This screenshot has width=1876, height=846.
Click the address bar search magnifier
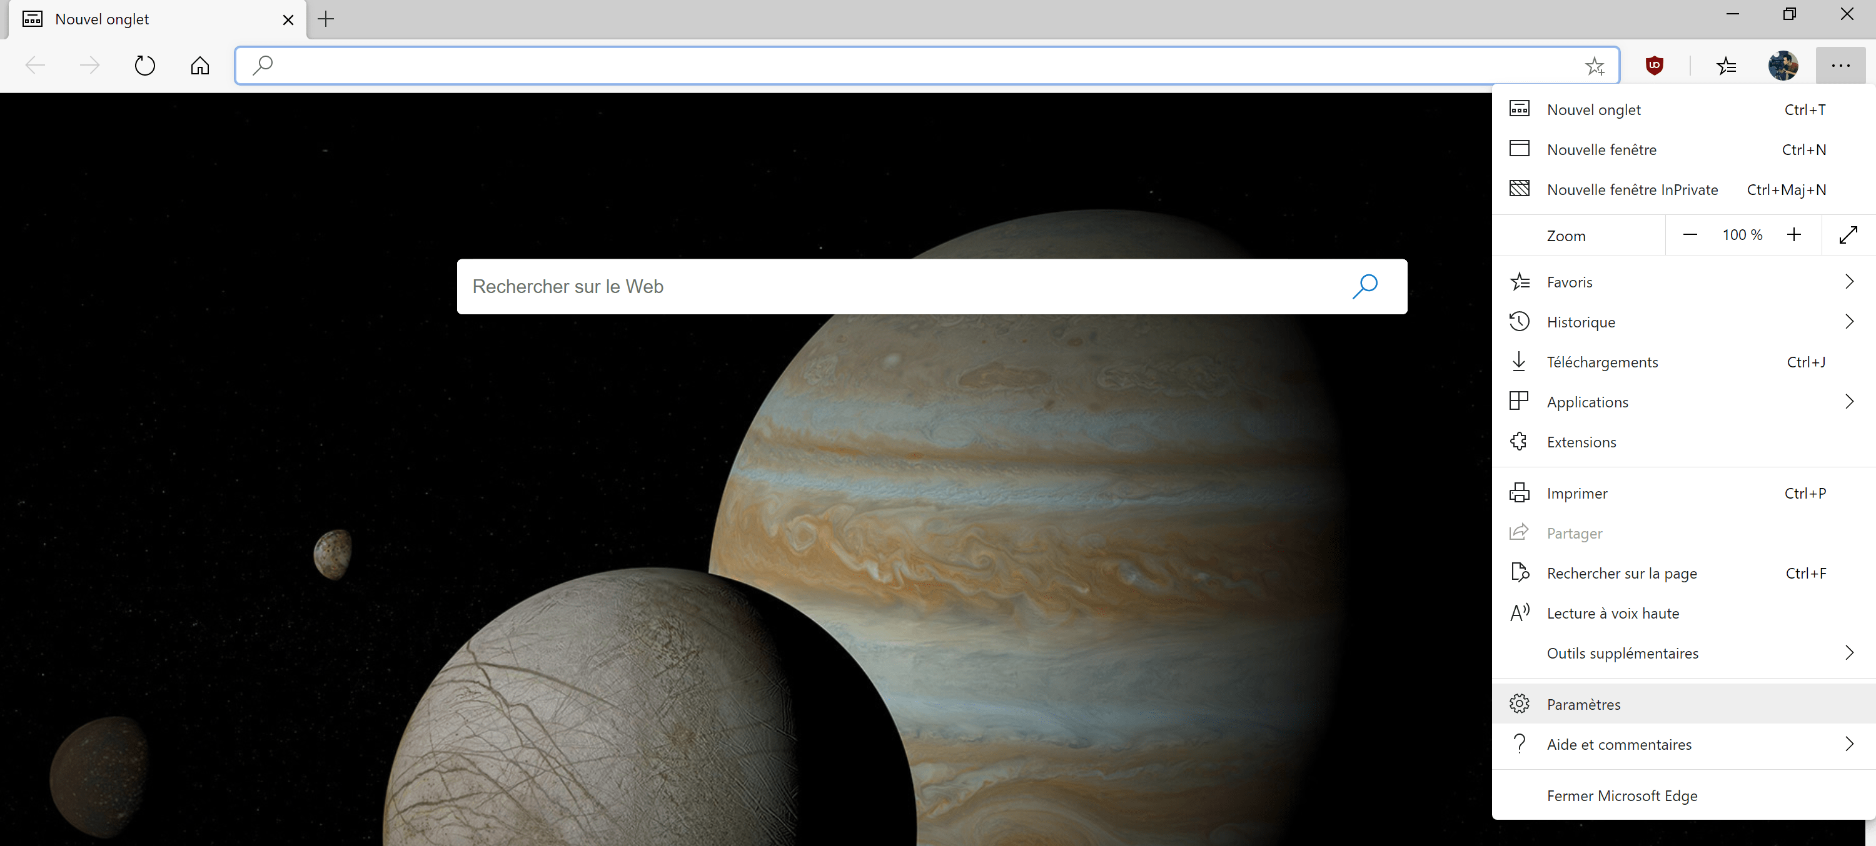[x=262, y=66]
